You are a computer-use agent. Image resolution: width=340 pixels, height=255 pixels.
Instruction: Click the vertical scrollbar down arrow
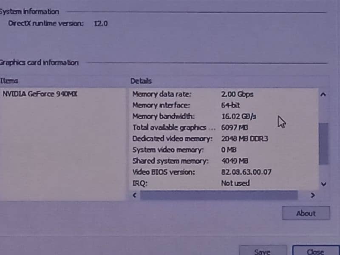[x=323, y=184]
